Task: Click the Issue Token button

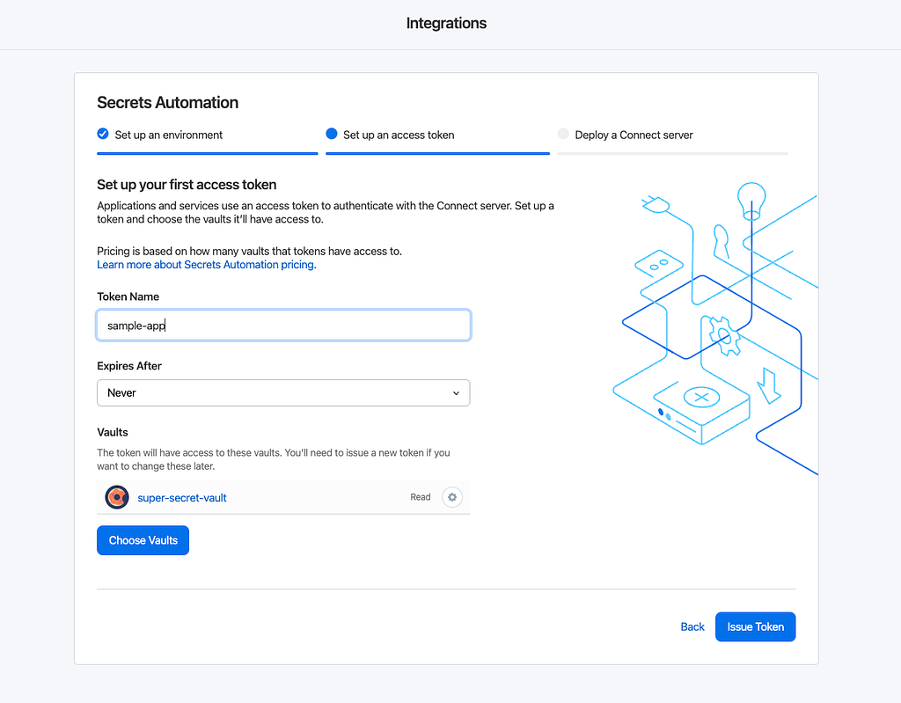Action: (x=755, y=626)
